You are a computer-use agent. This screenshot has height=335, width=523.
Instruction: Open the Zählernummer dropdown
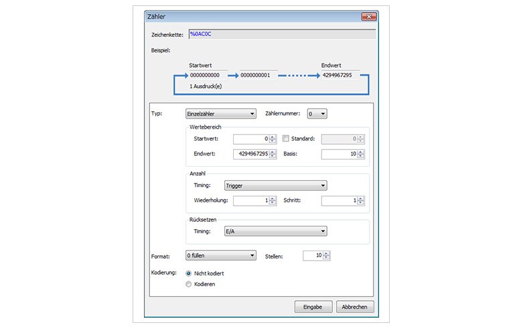317,114
